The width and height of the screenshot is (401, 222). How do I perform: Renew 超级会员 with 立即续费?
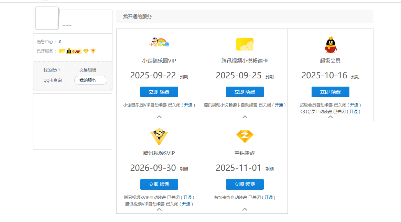(x=330, y=92)
